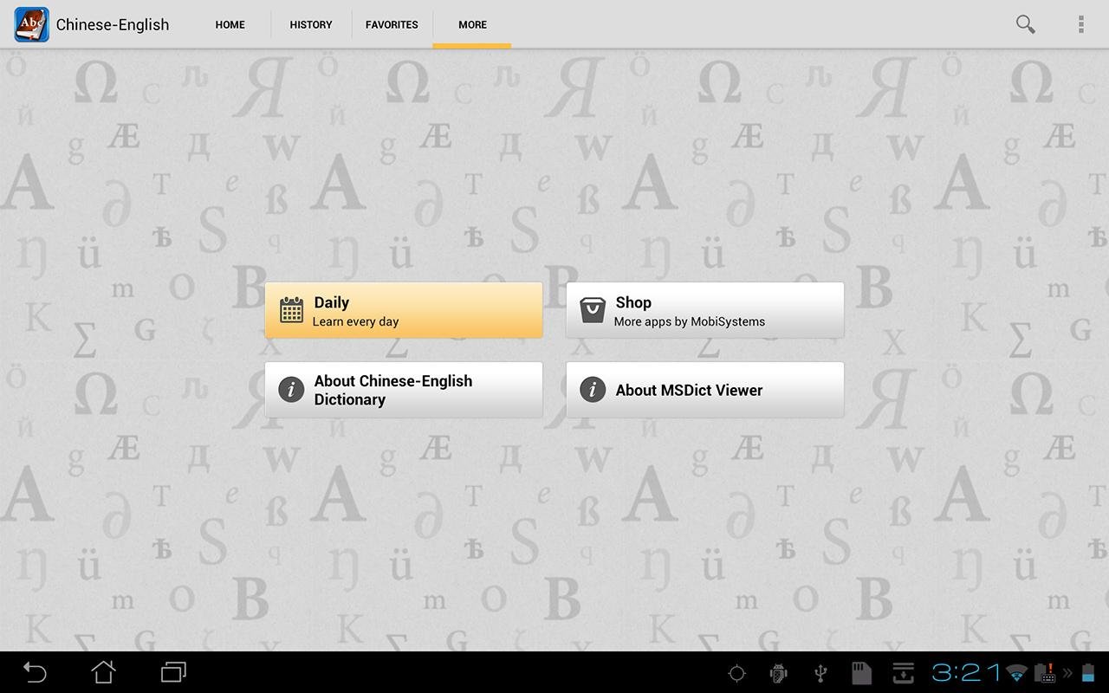Open the recent apps switcher icon
The height and width of the screenshot is (693, 1109).
pos(173,672)
